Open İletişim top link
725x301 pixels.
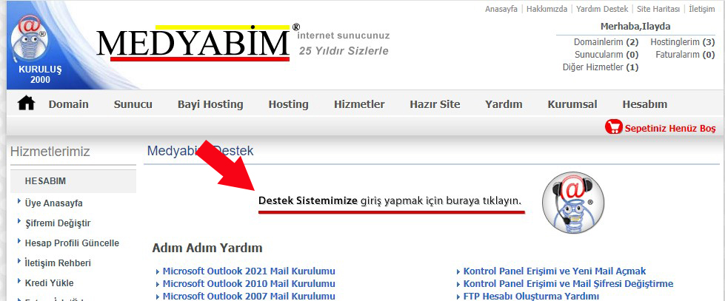(x=702, y=9)
